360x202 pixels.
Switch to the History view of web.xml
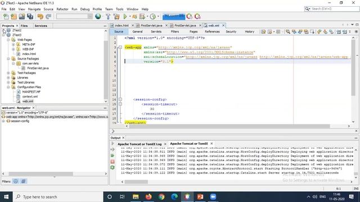click(x=249, y=31)
